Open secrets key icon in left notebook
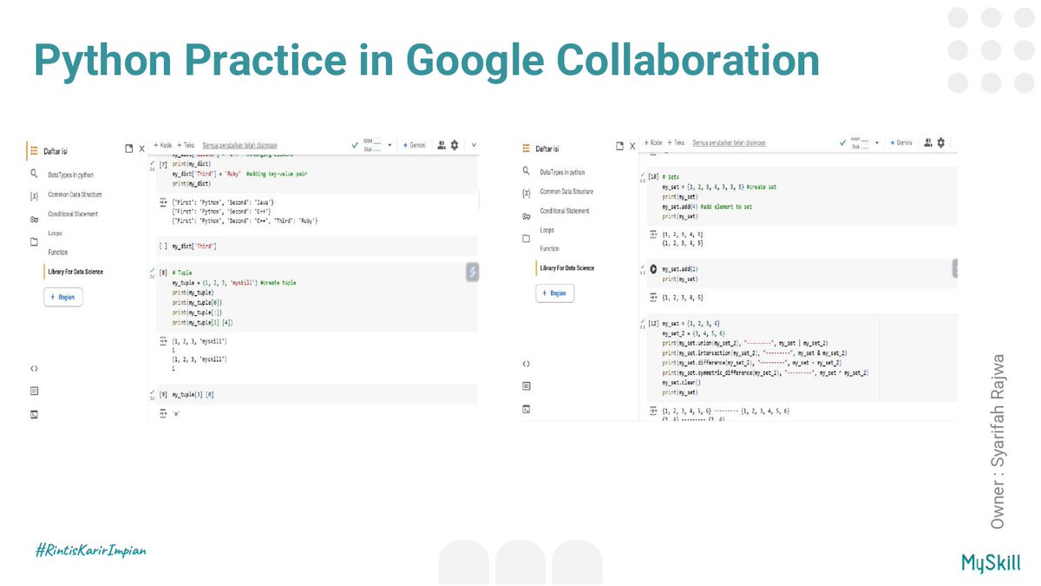Image resolution: width=1041 pixels, height=586 pixels. 33,220
